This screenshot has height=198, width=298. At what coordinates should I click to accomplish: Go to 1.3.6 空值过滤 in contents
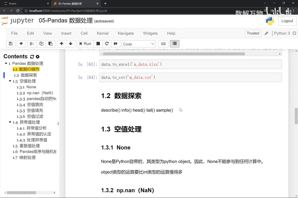click(x=30, y=116)
